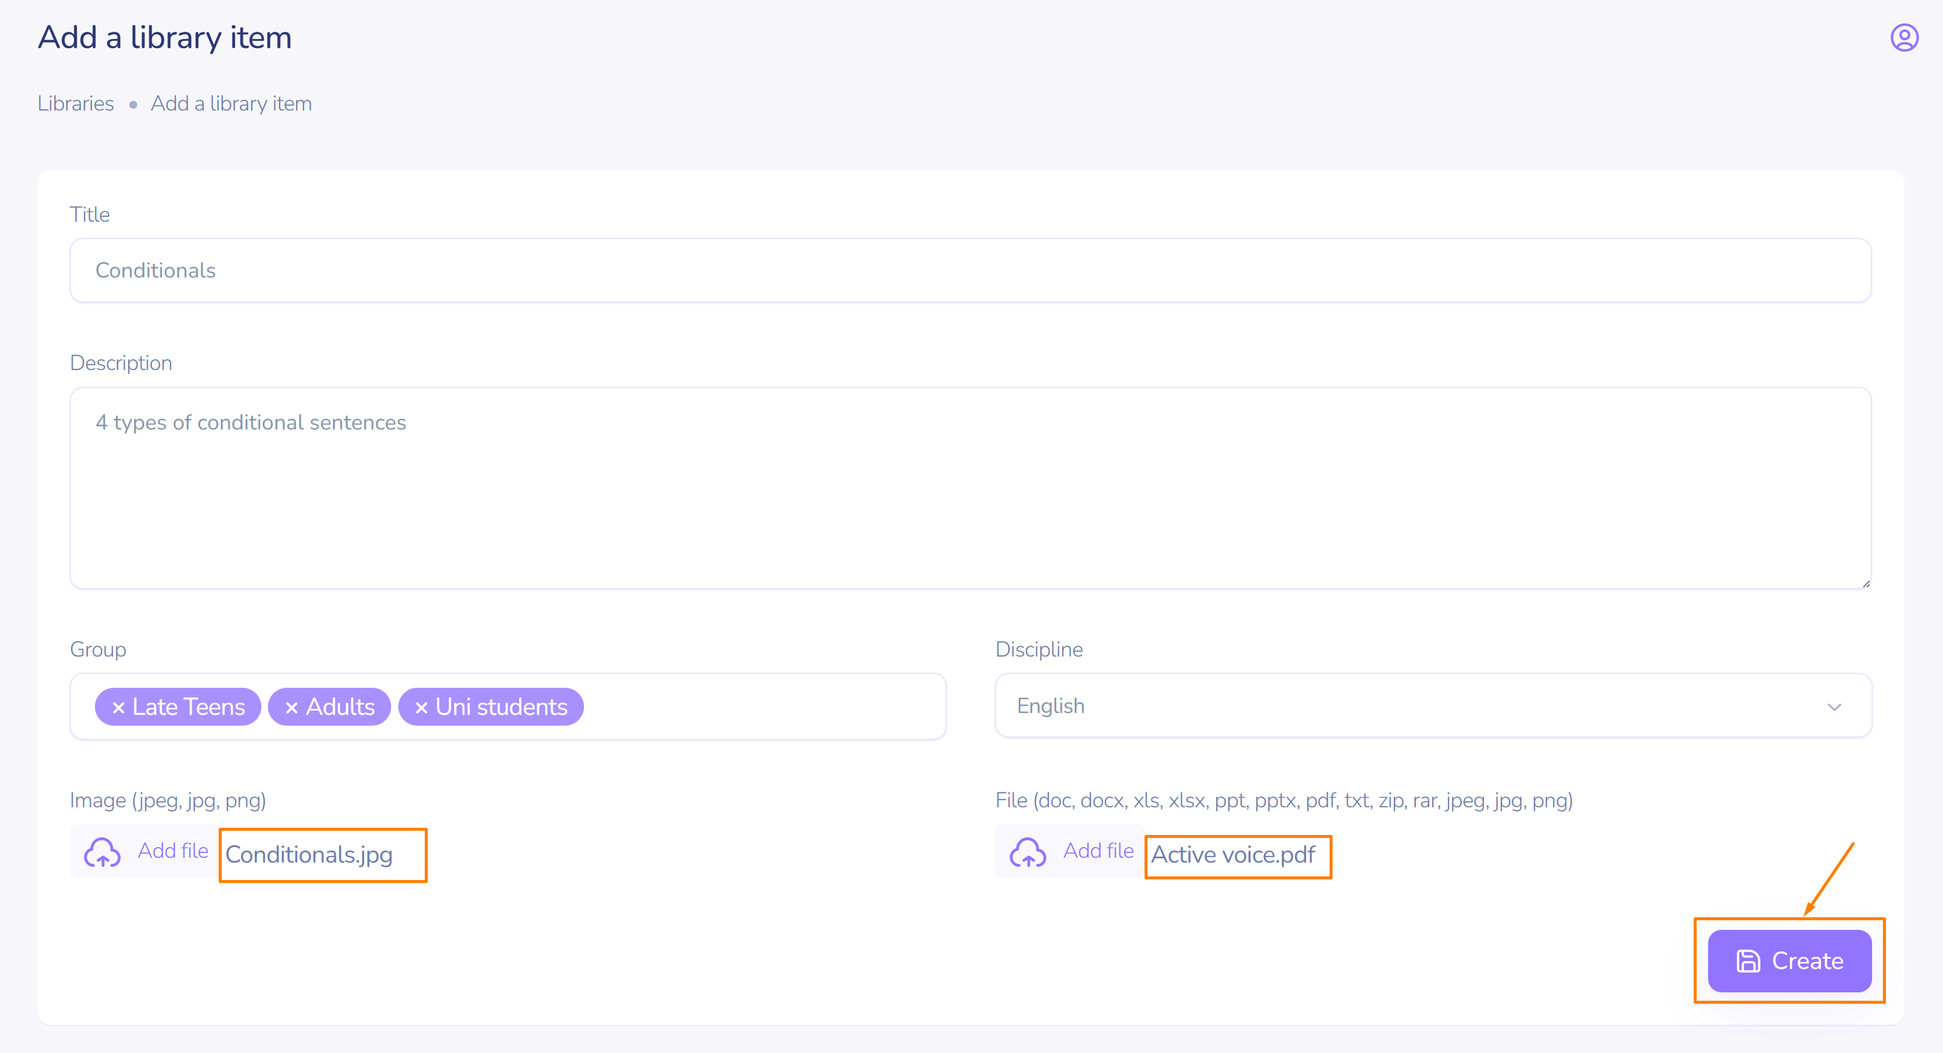Remove the Uni students group tag
1943x1053 pixels.
coord(422,708)
